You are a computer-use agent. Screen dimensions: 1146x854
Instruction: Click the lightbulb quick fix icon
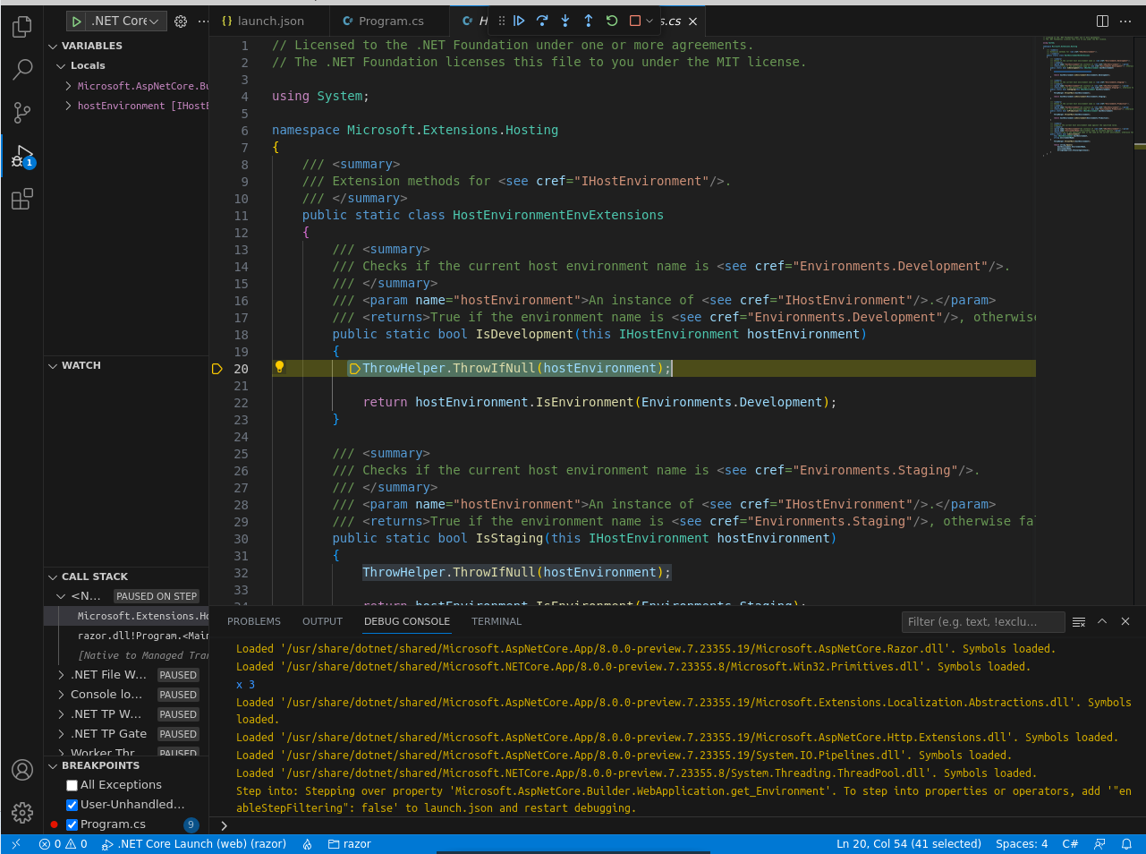[280, 367]
